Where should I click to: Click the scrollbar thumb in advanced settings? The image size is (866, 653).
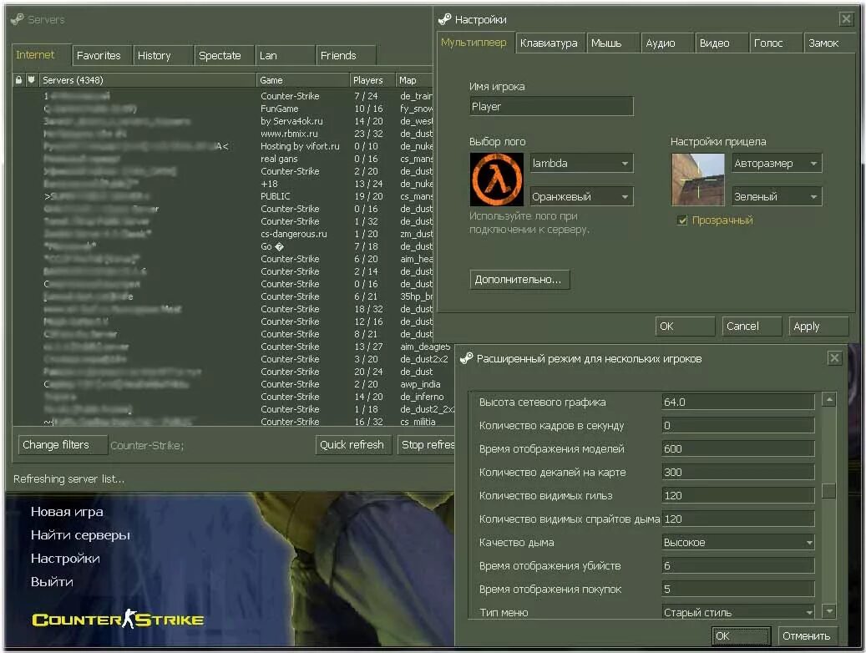[x=828, y=490]
